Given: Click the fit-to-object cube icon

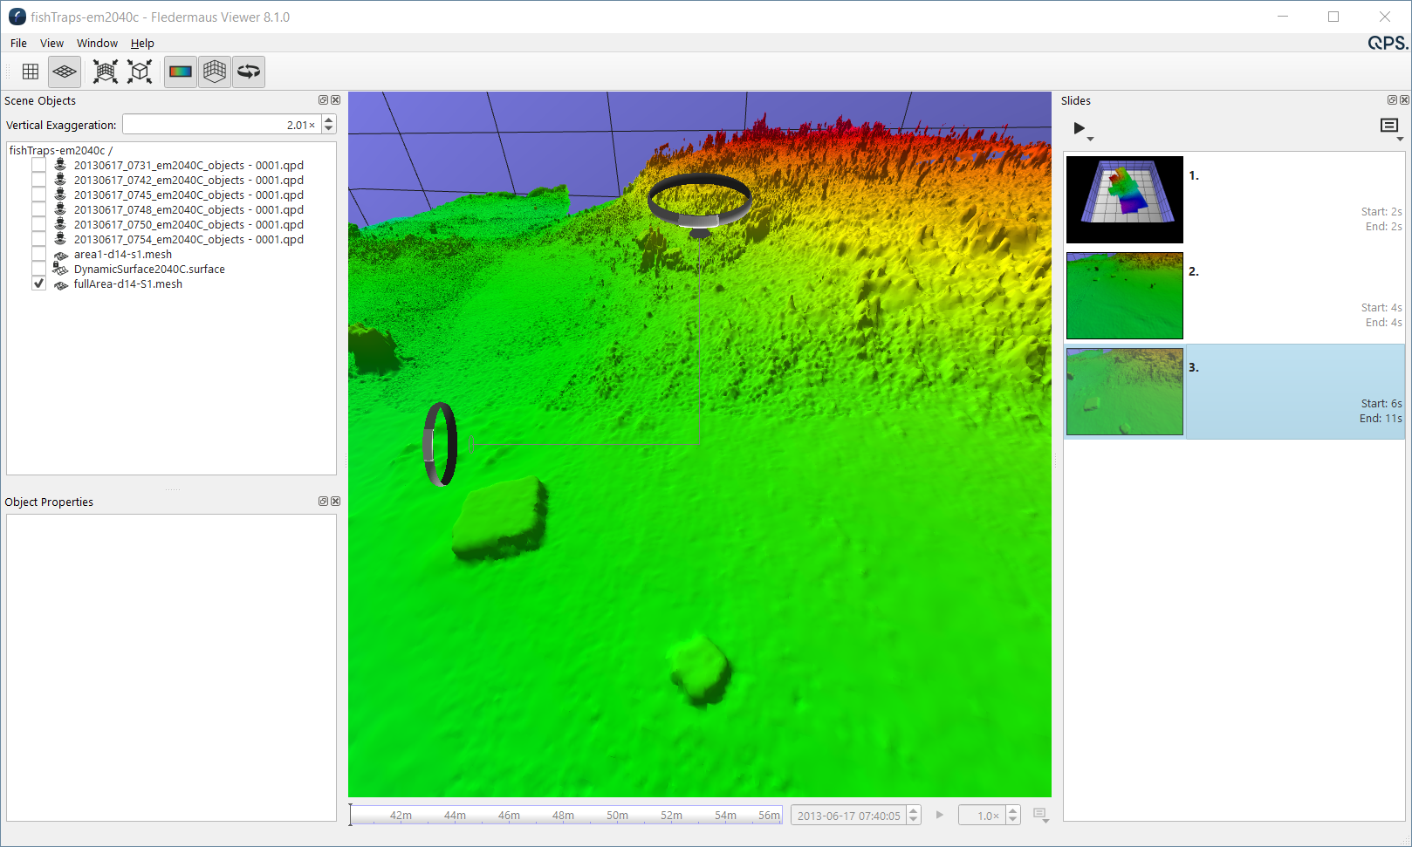Looking at the screenshot, I should click(140, 72).
